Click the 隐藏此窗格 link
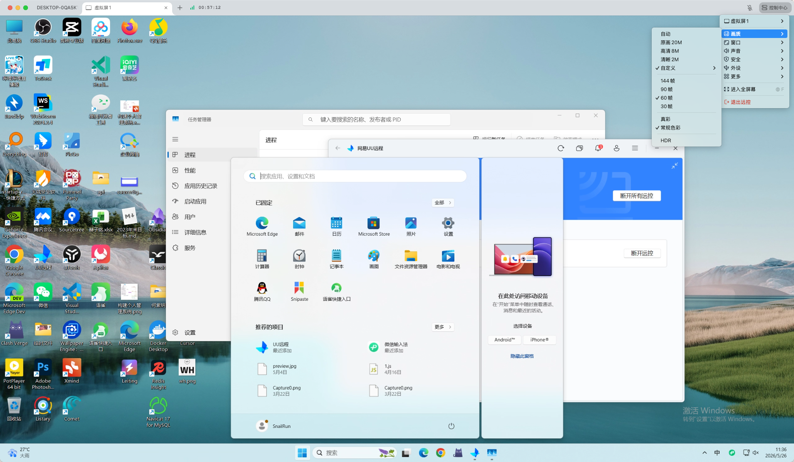The height and width of the screenshot is (462, 794). (522, 356)
